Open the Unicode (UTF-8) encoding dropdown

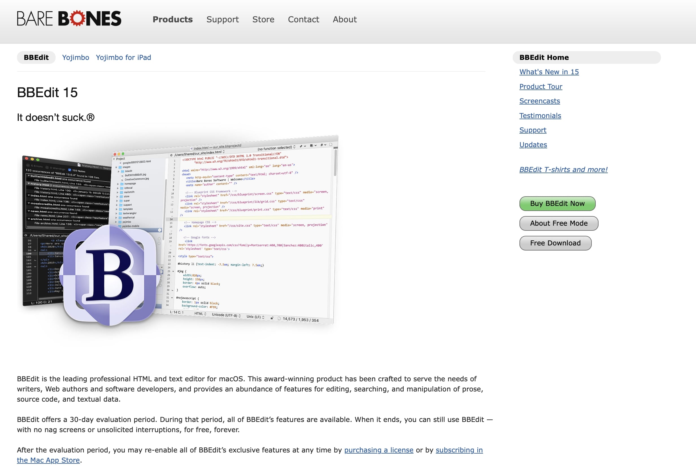coord(226,316)
